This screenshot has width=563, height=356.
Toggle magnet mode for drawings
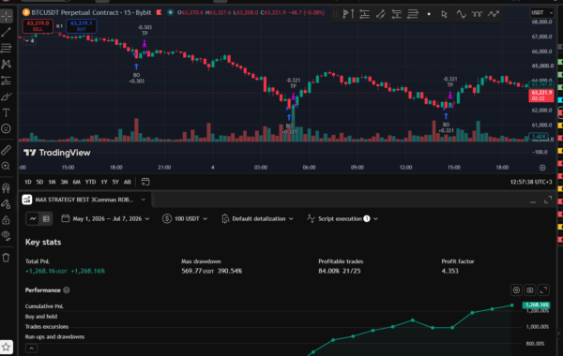coord(7,188)
